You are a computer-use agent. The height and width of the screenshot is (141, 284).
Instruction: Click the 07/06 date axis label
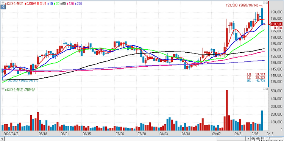coord(120,134)
